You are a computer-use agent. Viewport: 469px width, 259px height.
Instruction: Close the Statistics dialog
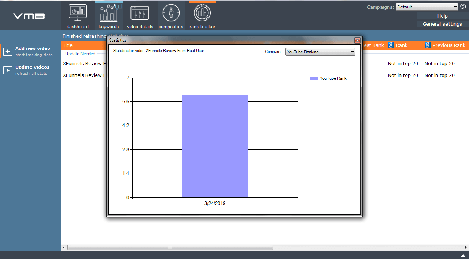coord(357,40)
